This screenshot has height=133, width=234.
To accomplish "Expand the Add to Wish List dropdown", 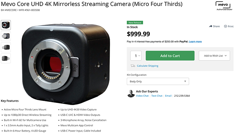I will tap(214, 56).
